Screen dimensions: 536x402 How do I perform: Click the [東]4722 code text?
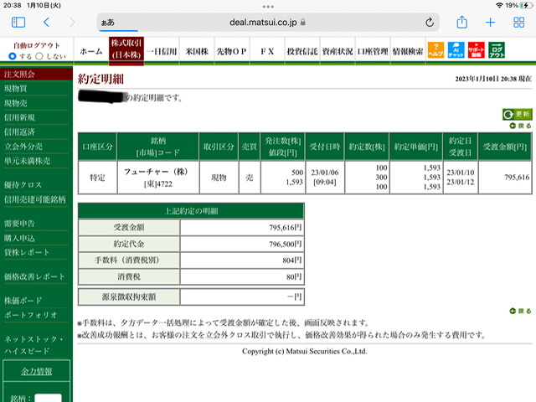coord(158,184)
